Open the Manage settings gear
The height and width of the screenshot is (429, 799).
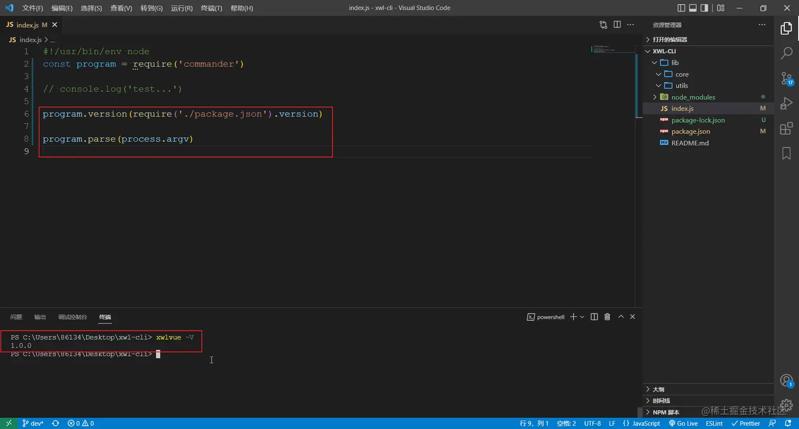point(786,405)
